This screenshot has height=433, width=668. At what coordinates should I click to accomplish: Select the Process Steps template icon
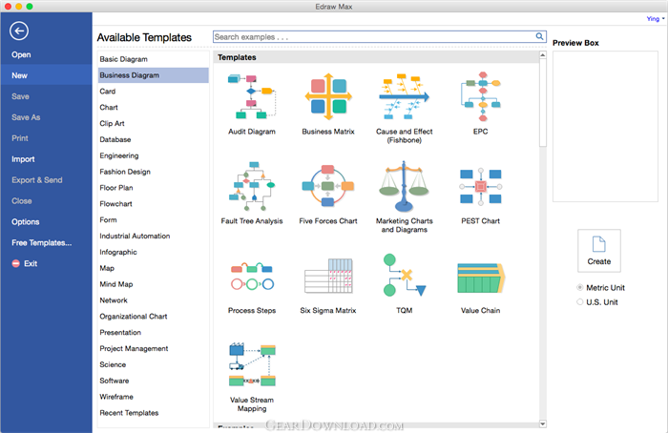[252, 277]
